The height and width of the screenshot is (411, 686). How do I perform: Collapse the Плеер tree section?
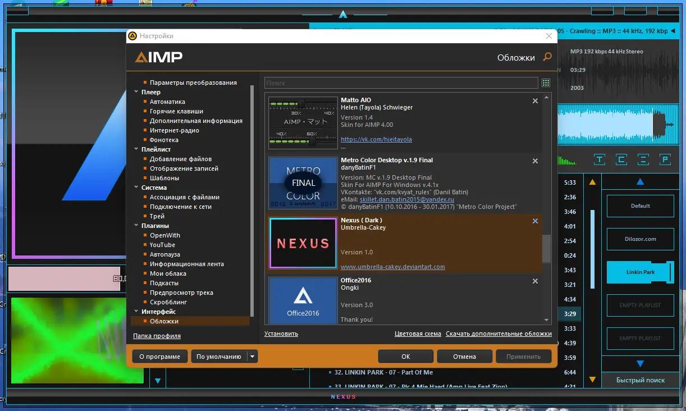tap(136, 92)
